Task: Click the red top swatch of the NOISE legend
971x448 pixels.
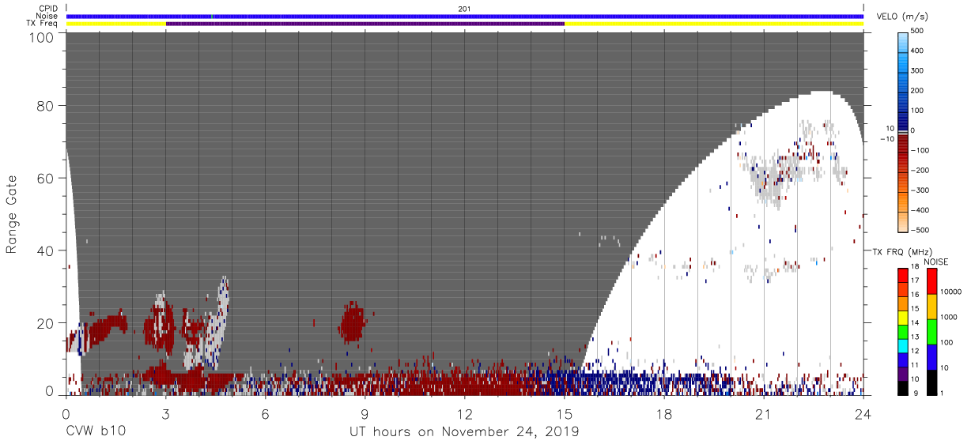Action: 931,281
